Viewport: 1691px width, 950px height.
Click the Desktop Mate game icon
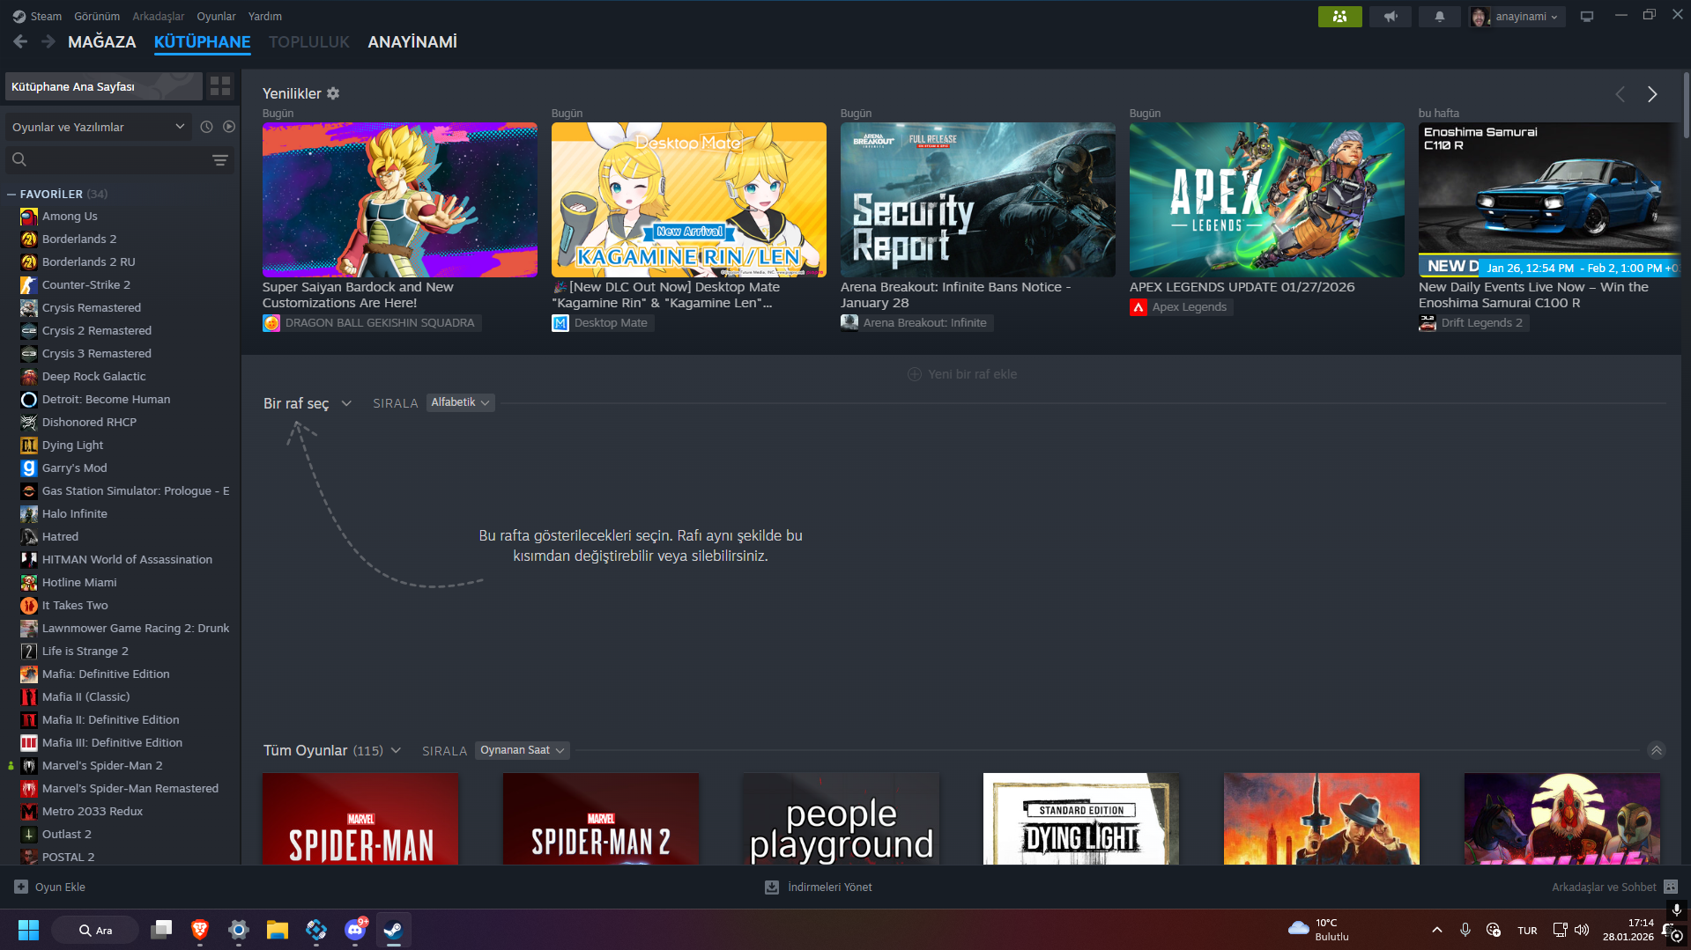[560, 323]
